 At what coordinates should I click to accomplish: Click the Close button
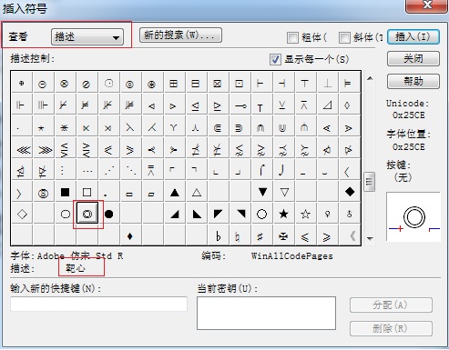pyautogui.click(x=413, y=58)
